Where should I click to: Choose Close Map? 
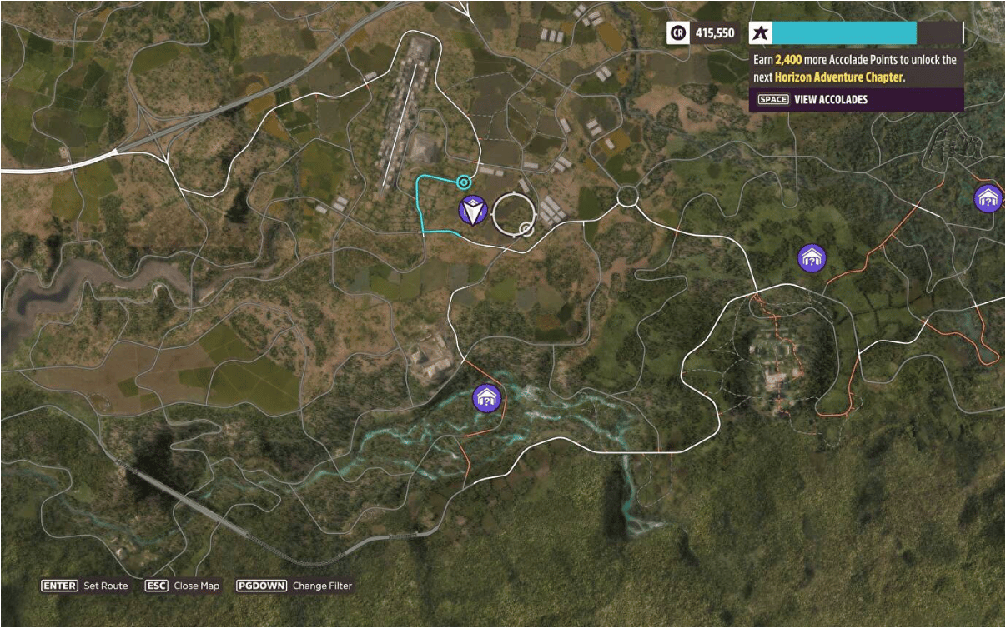point(197,586)
